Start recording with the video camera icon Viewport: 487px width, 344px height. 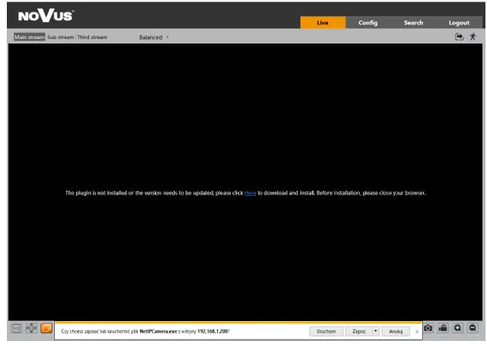click(443, 328)
